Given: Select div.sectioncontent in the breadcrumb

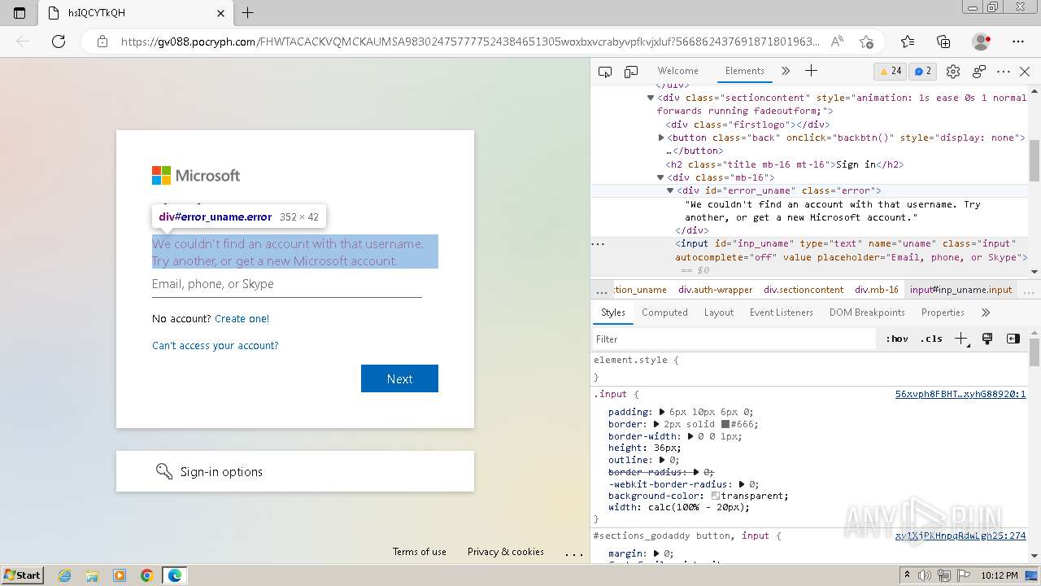Looking at the screenshot, I should pyautogui.click(x=804, y=290).
